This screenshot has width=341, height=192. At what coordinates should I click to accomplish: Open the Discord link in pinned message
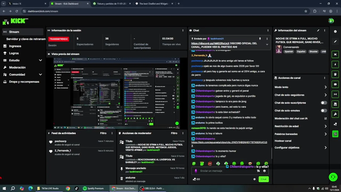(x=210, y=43)
